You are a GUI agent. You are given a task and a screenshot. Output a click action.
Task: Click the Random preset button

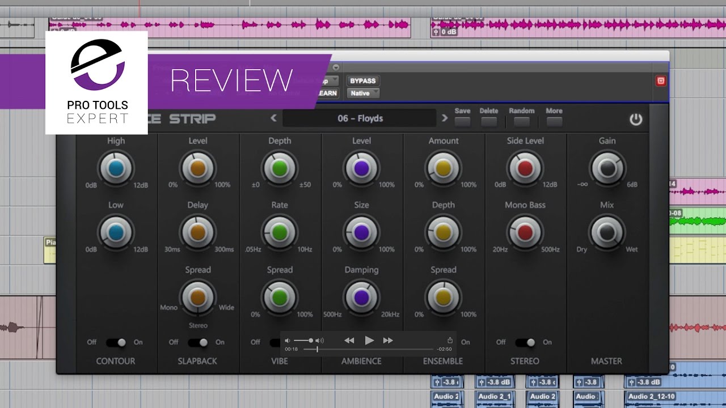(x=522, y=121)
